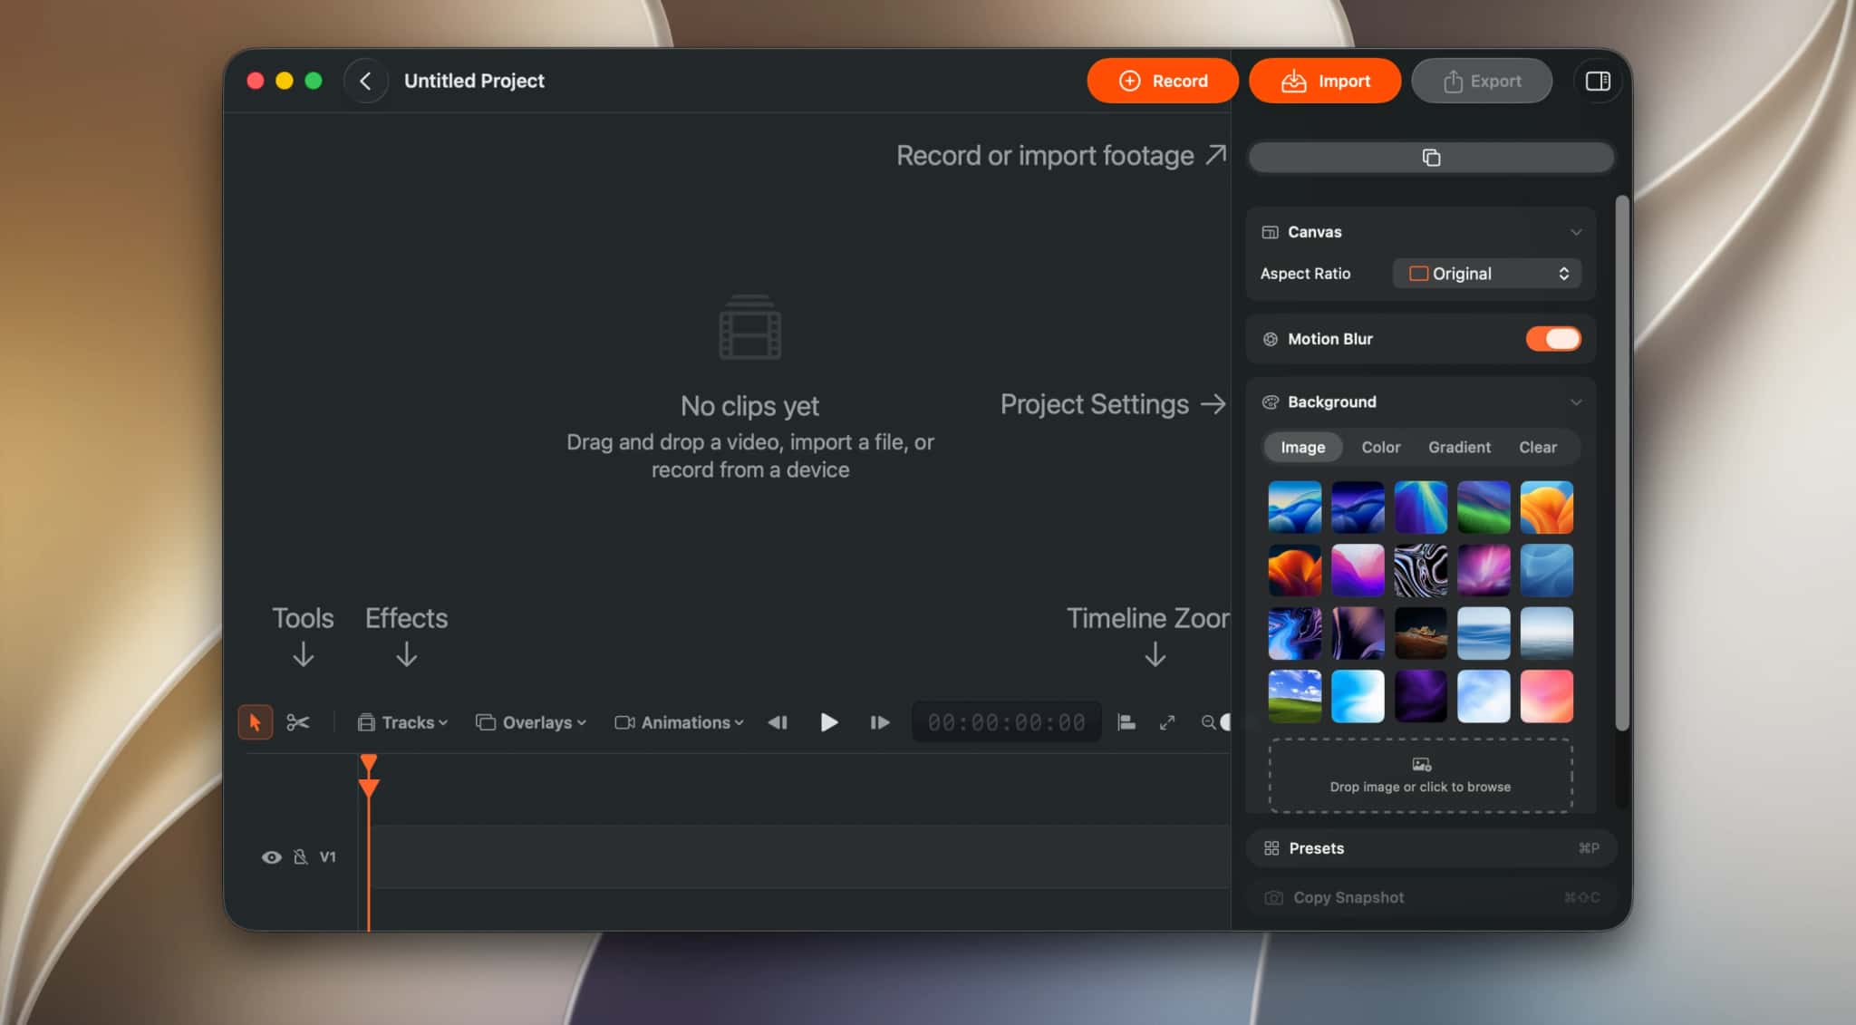Select the green and purple striped hills background
The width and height of the screenshot is (1856, 1025).
(x=1484, y=508)
